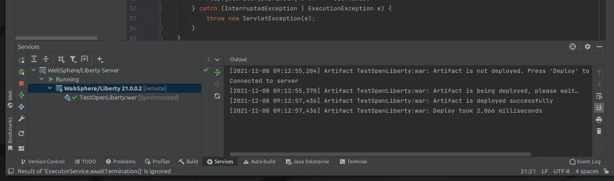Click the Collapse All icon in Services toolbar

tap(46, 59)
